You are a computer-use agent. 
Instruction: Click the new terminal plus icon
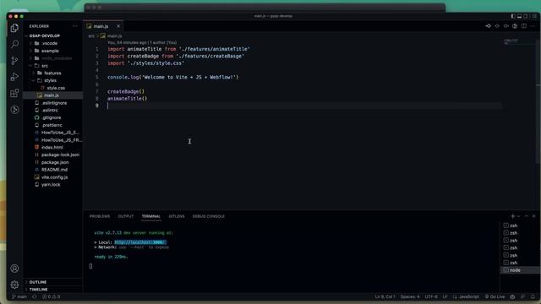pos(513,216)
